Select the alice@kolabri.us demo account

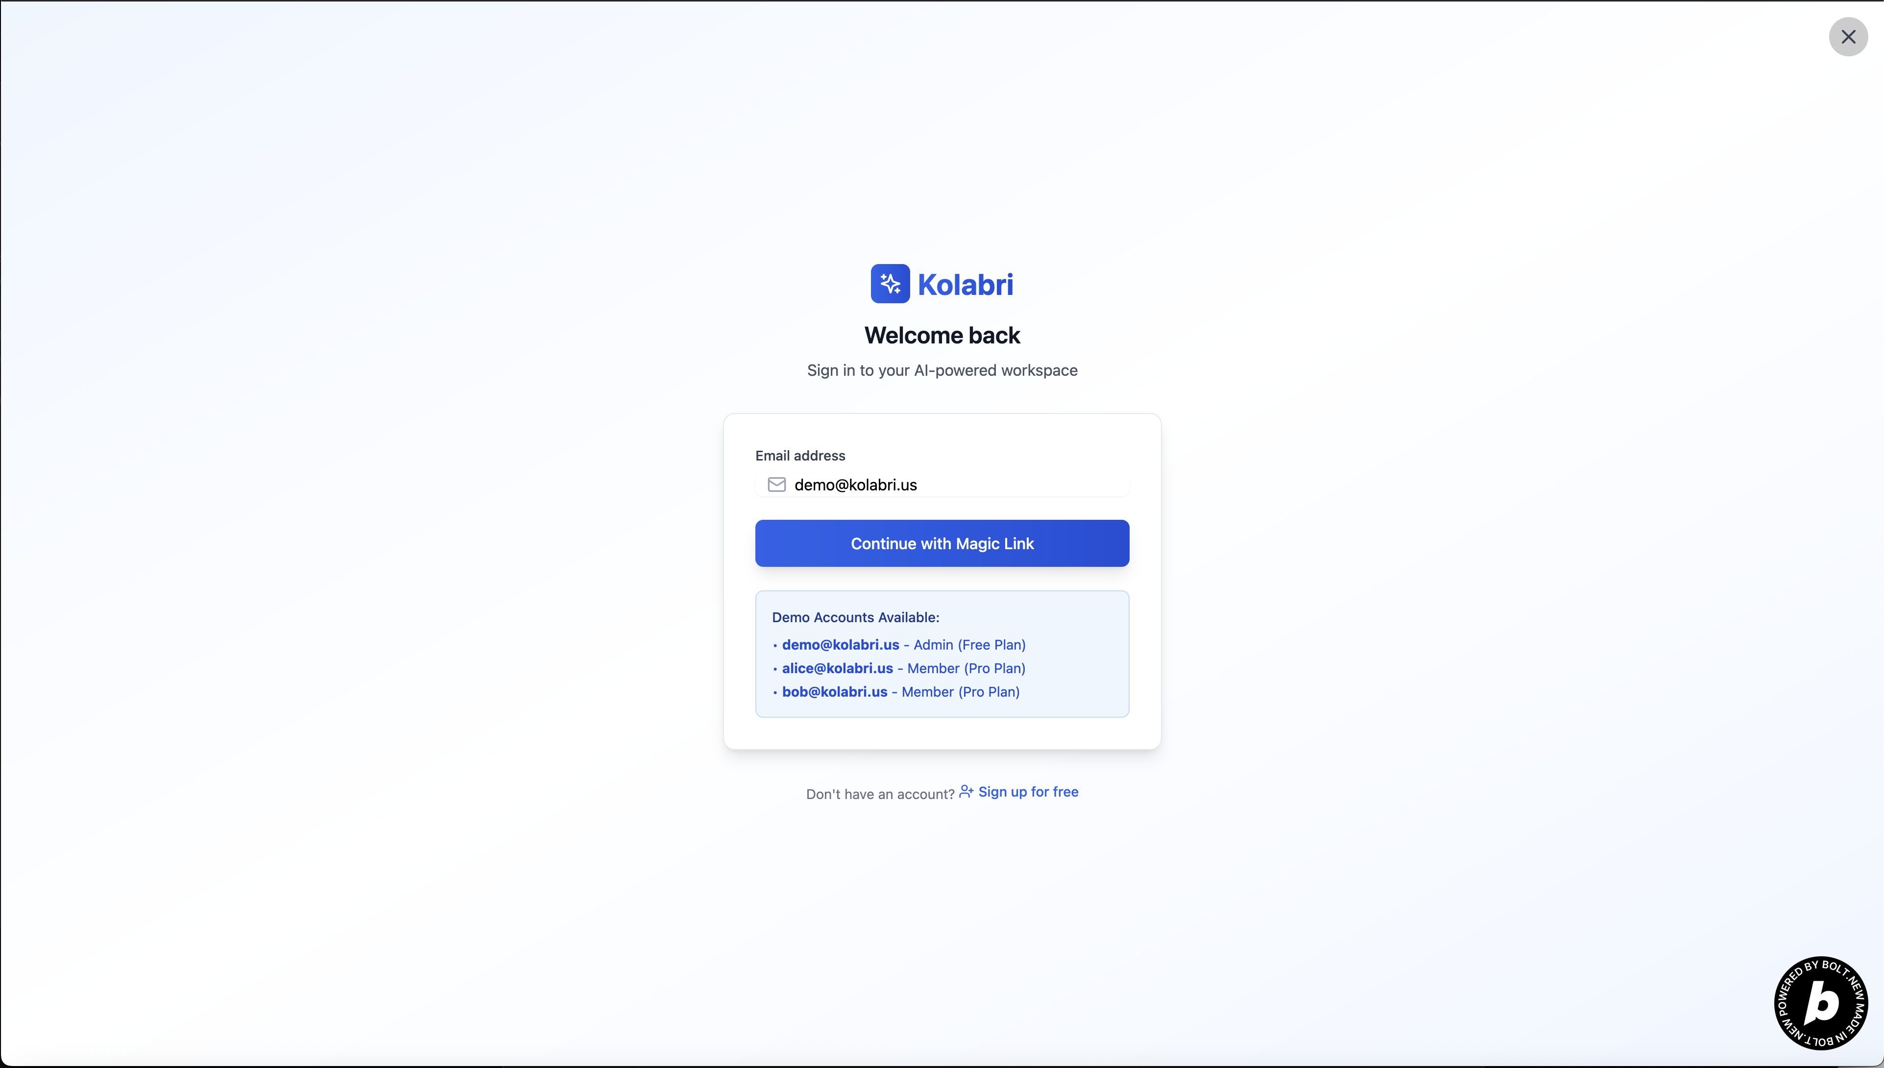pos(838,668)
